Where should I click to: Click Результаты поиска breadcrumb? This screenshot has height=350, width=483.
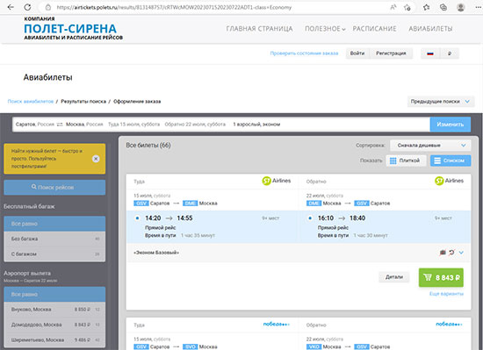[83, 102]
